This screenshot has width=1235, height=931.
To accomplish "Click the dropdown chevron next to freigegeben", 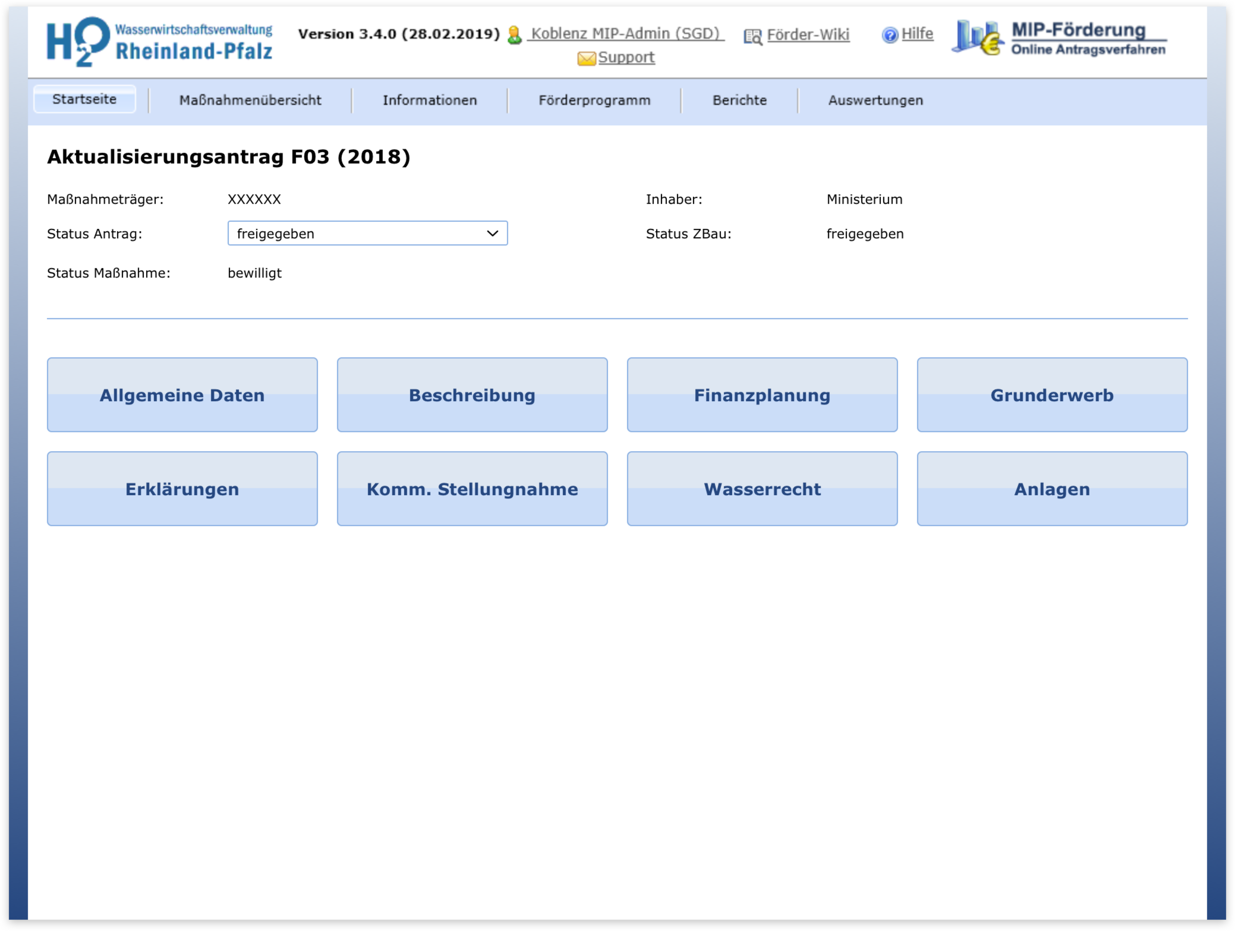I will click(x=492, y=233).
